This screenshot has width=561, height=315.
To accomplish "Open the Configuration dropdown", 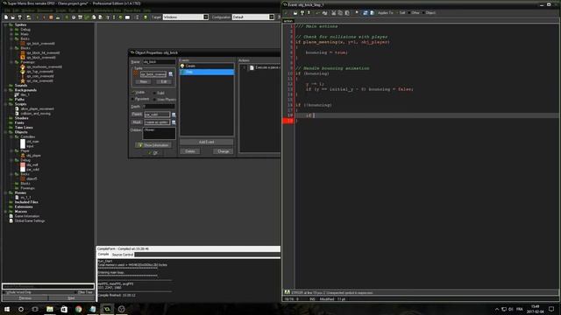I will (x=272, y=17).
